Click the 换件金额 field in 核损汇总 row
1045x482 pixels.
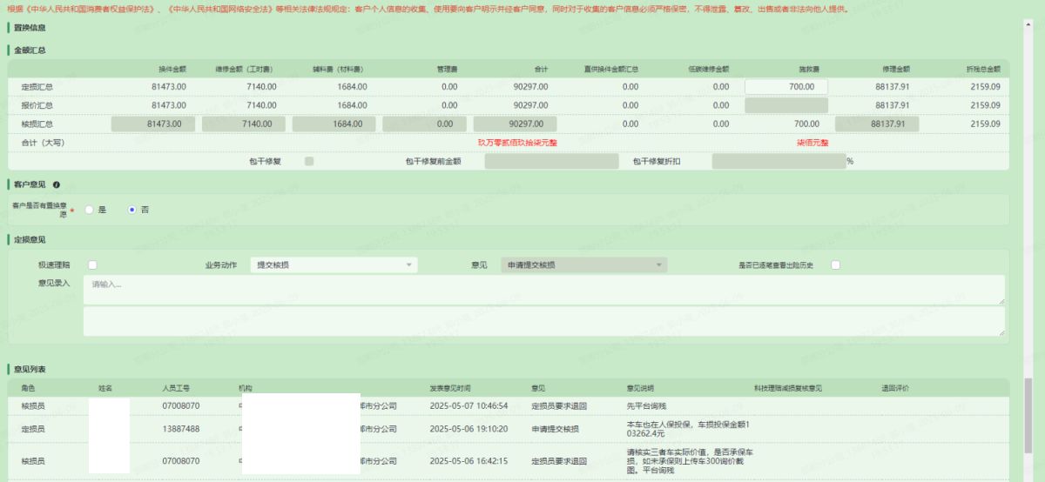(153, 124)
